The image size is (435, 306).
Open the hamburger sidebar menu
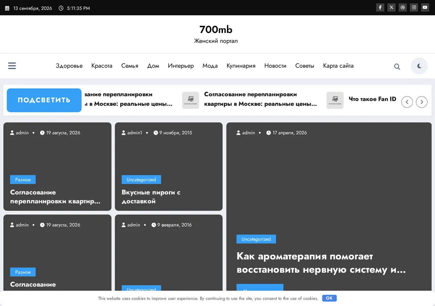click(12, 66)
